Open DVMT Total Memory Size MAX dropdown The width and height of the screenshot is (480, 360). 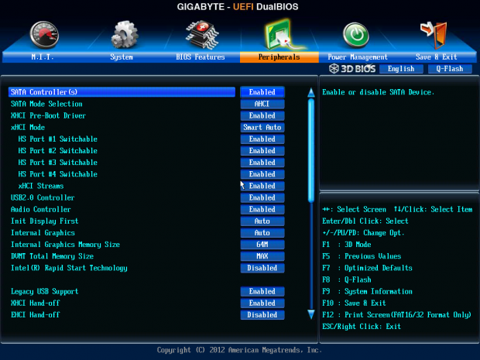[262, 256]
